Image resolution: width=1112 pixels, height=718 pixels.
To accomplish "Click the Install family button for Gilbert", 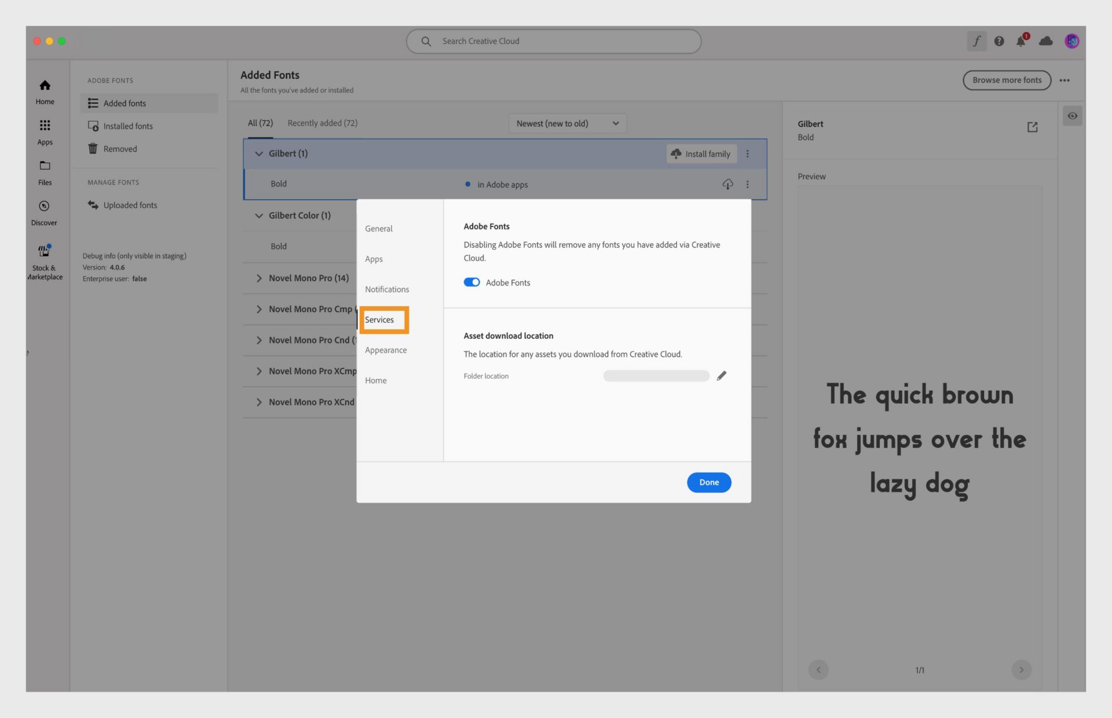I will [x=700, y=153].
